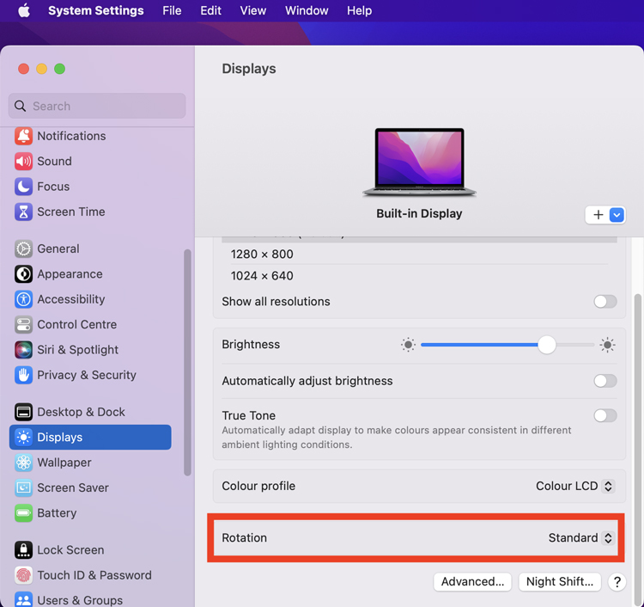Turn on True Tone switch
Image resolution: width=644 pixels, height=607 pixels.
click(x=605, y=415)
